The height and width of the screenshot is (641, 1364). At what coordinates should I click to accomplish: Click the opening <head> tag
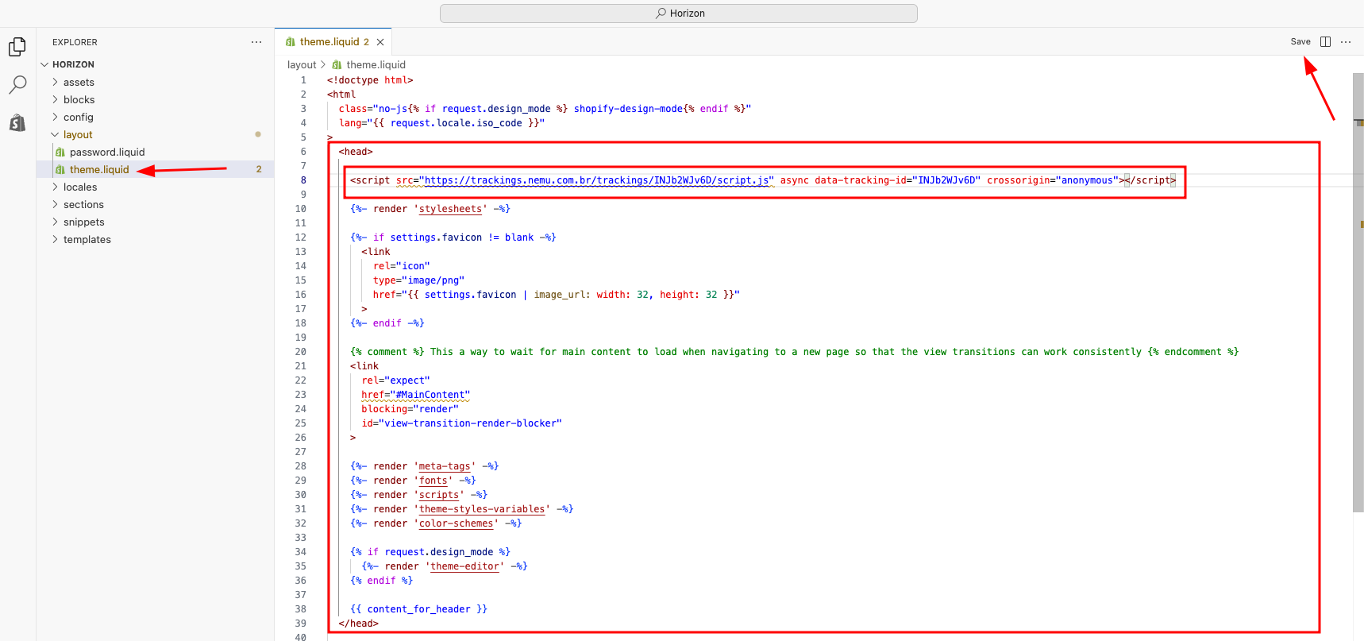click(x=356, y=152)
